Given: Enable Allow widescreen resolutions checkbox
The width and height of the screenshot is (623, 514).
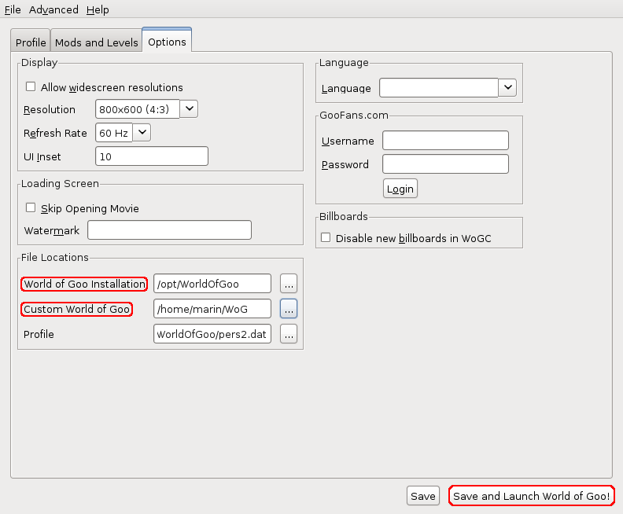Looking at the screenshot, I should point(31,87).
